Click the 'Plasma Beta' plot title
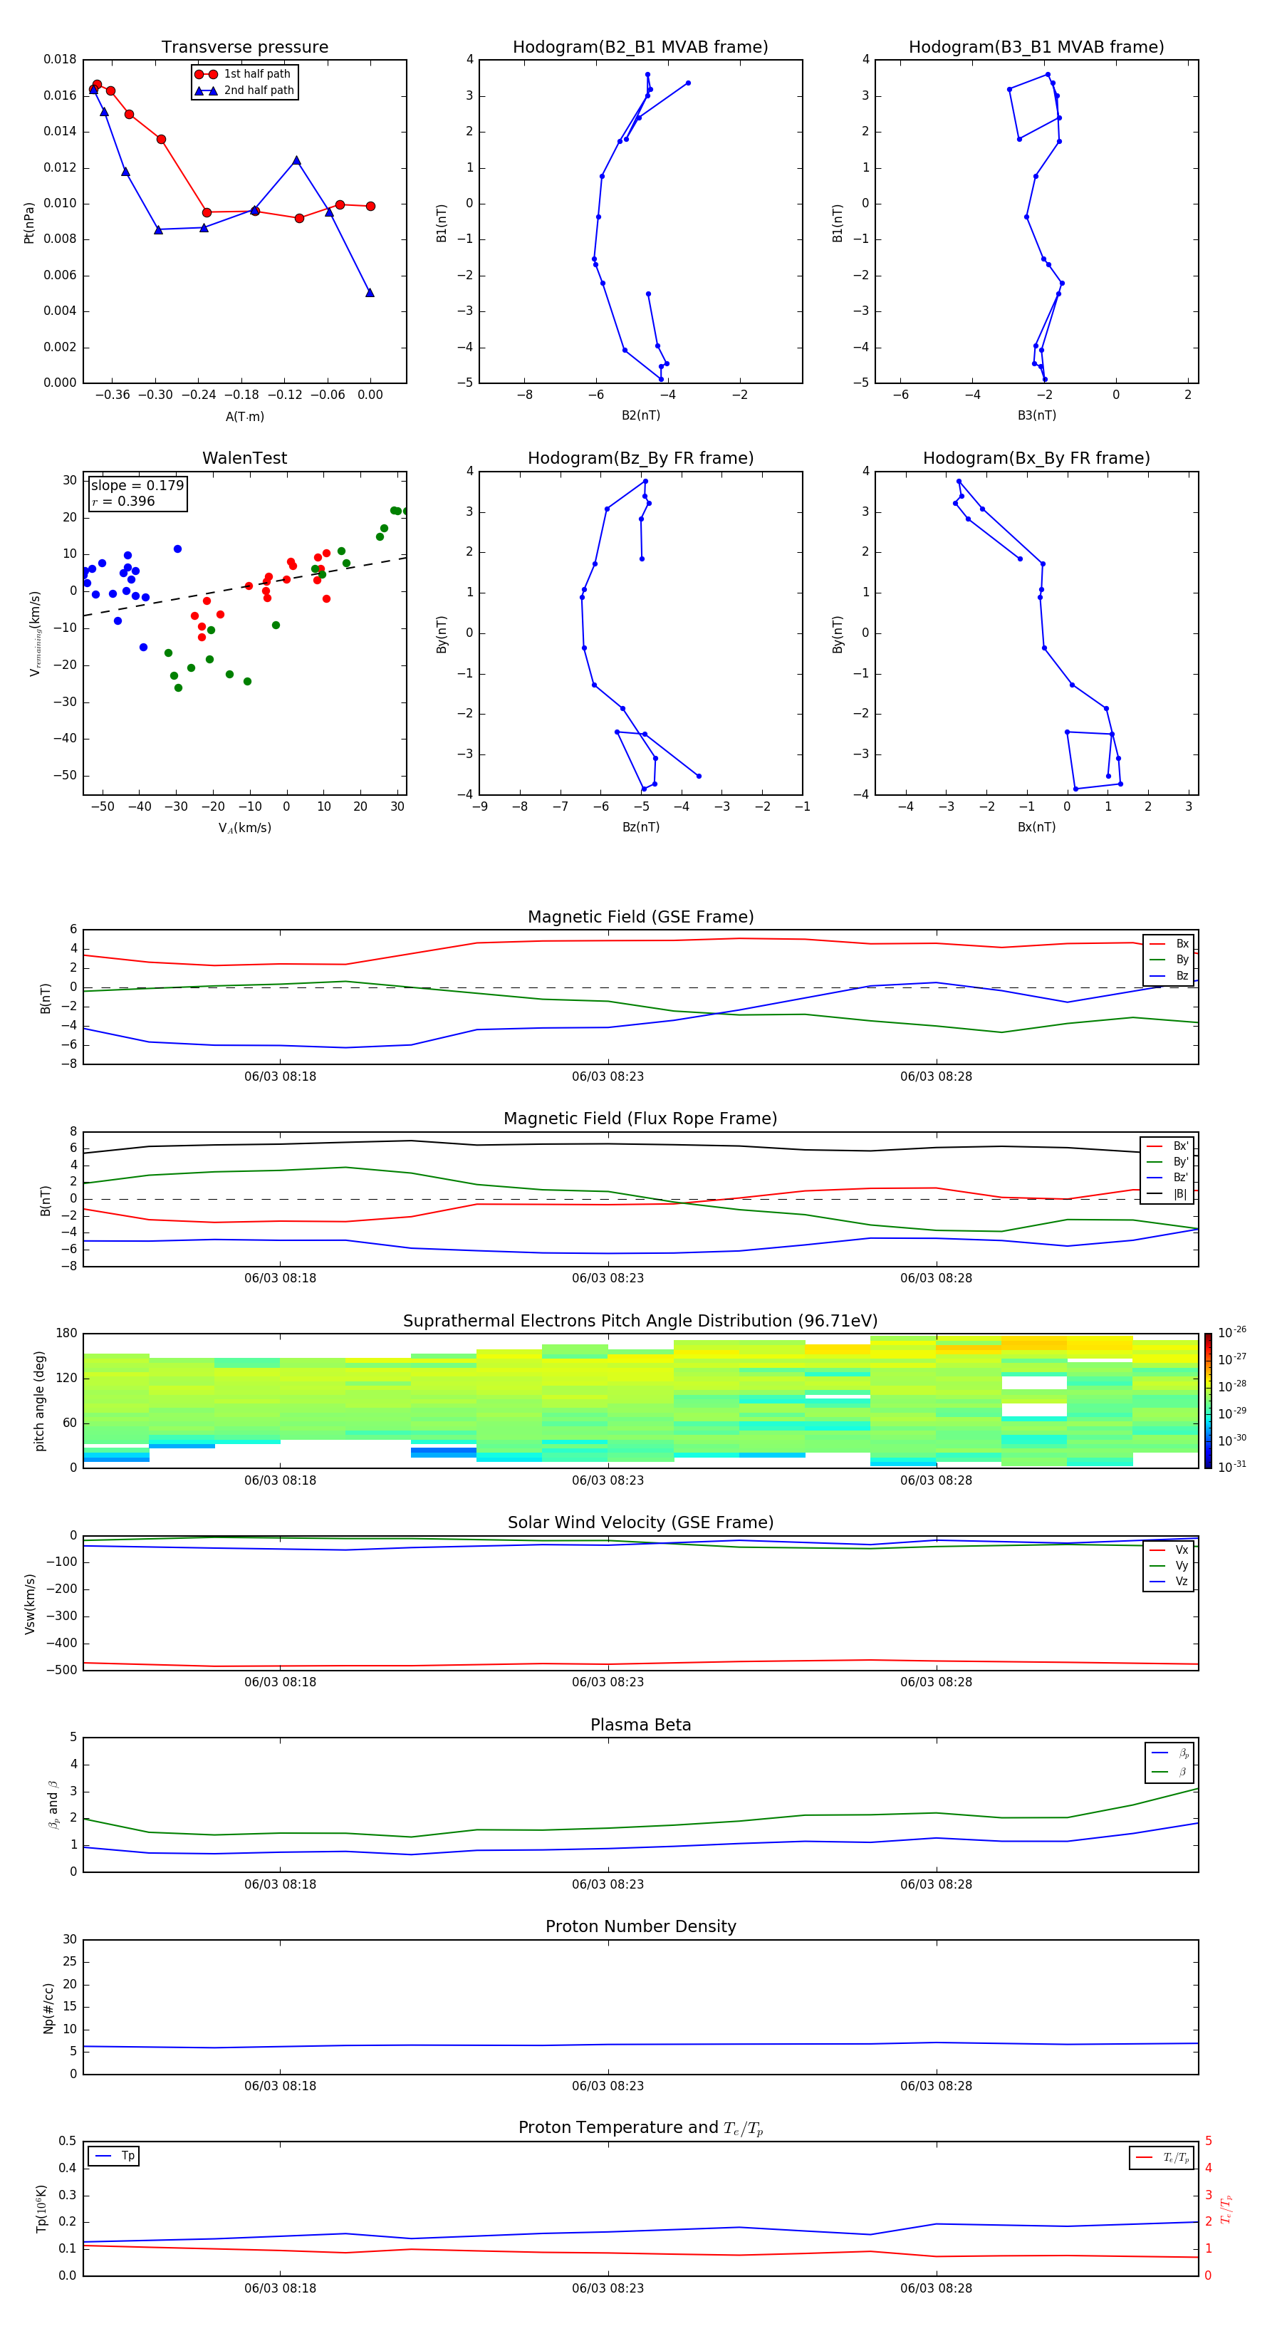 pos(640,1725)
